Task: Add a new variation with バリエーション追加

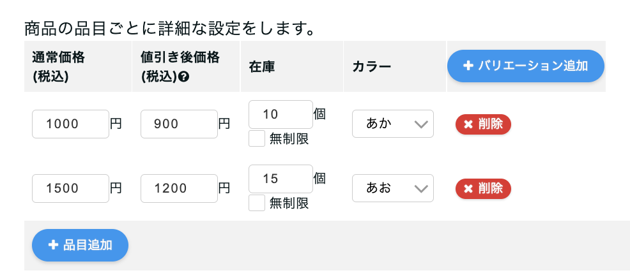Action: [526, 66]
